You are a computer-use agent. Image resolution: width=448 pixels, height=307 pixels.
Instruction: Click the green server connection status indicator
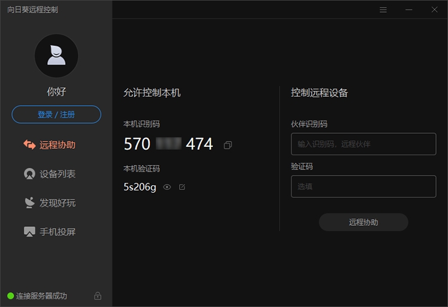coord(10,296)
